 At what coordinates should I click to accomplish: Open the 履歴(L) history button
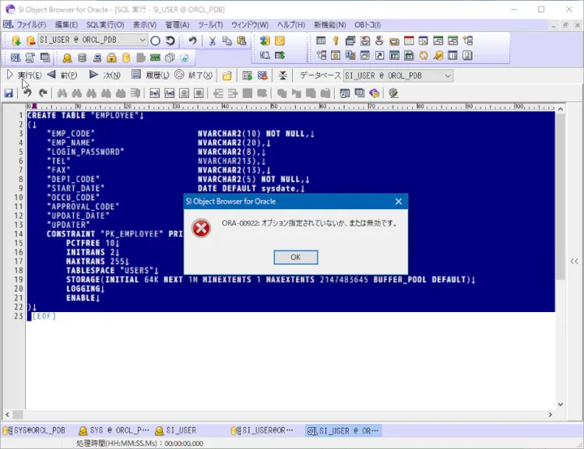point(150,75)
